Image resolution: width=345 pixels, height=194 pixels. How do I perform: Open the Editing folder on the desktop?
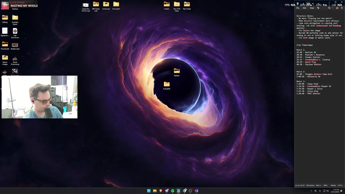coord(5,19)
